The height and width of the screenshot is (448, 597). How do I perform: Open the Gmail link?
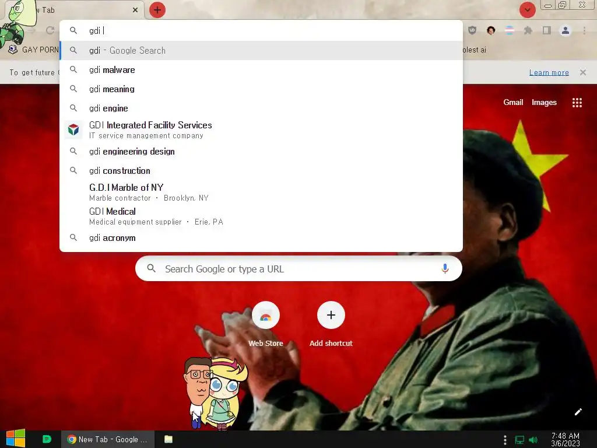click(513, 102)
